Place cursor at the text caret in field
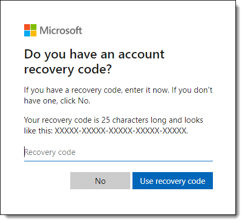 (x=25, y=152)
